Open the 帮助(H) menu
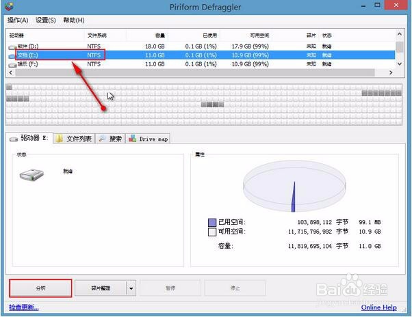 pos(74,20)
